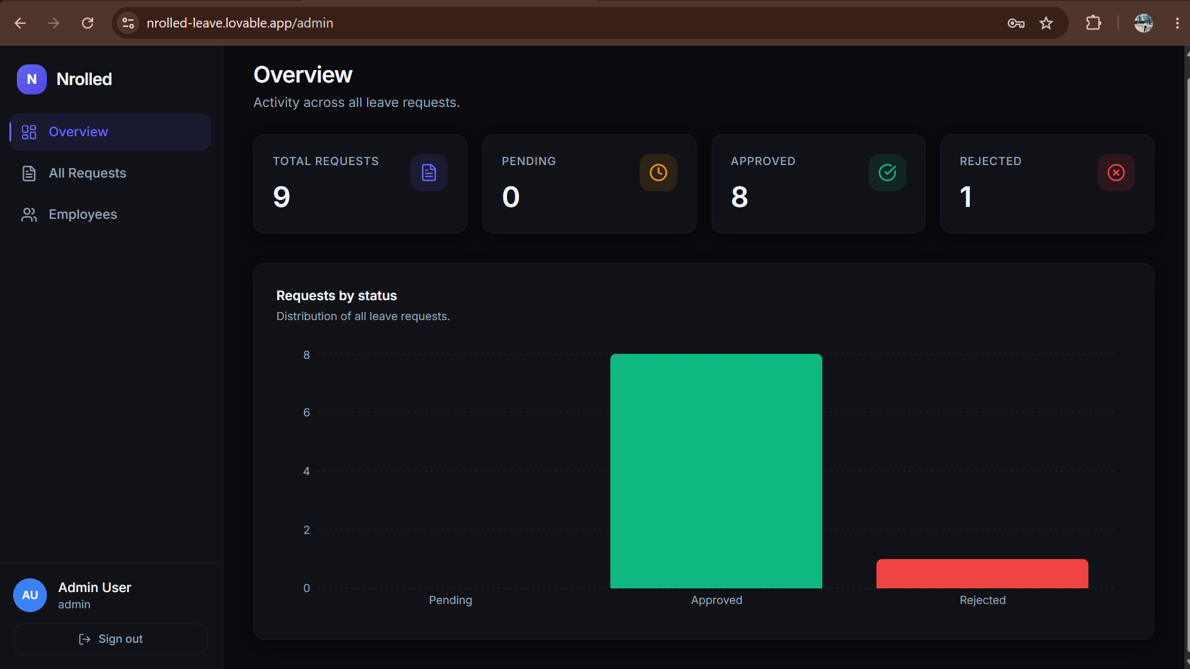Image resolution: width=1190 pixels, height=669 pixels.
Task: Click the Requests by status heading
Action: [x=336, y=296]
